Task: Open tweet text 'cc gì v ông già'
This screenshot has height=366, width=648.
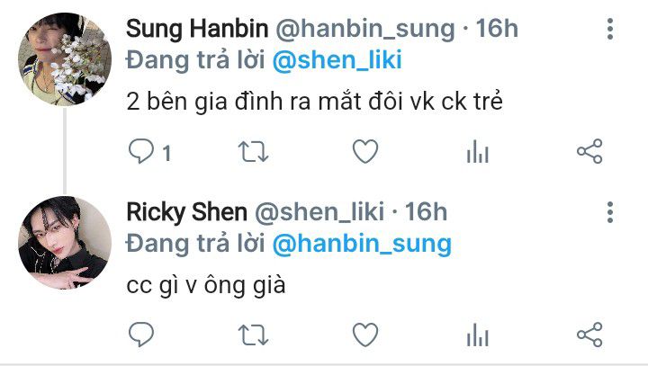Action: point(206,285)
